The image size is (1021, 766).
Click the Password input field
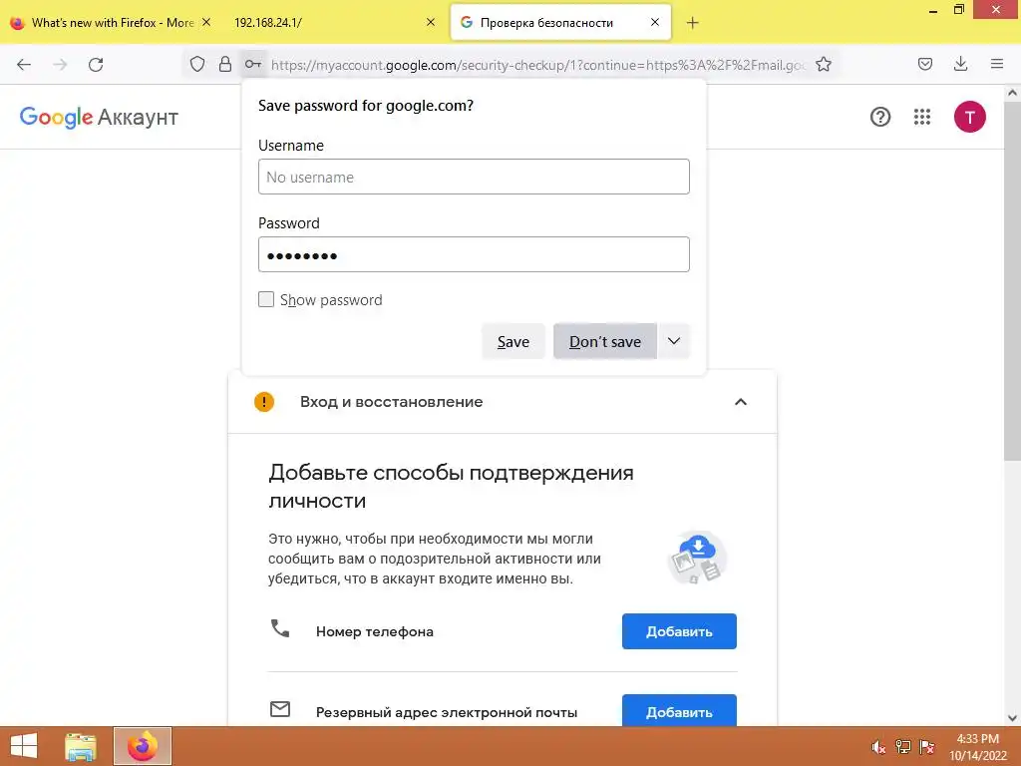474,254
